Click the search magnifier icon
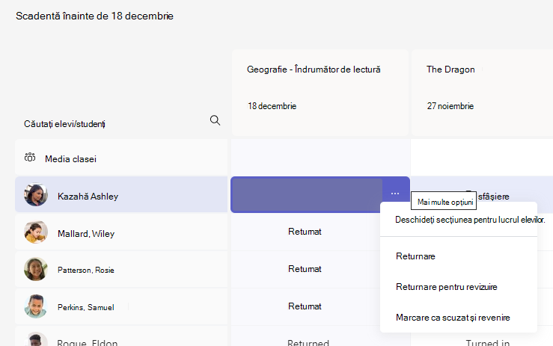The image size is (553, 346). pyautogui.click(x=215, y=120)
